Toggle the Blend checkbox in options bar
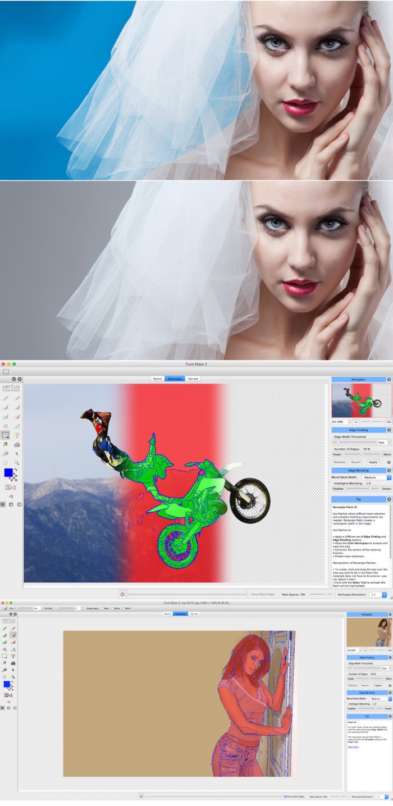 (x=124, y=608)
